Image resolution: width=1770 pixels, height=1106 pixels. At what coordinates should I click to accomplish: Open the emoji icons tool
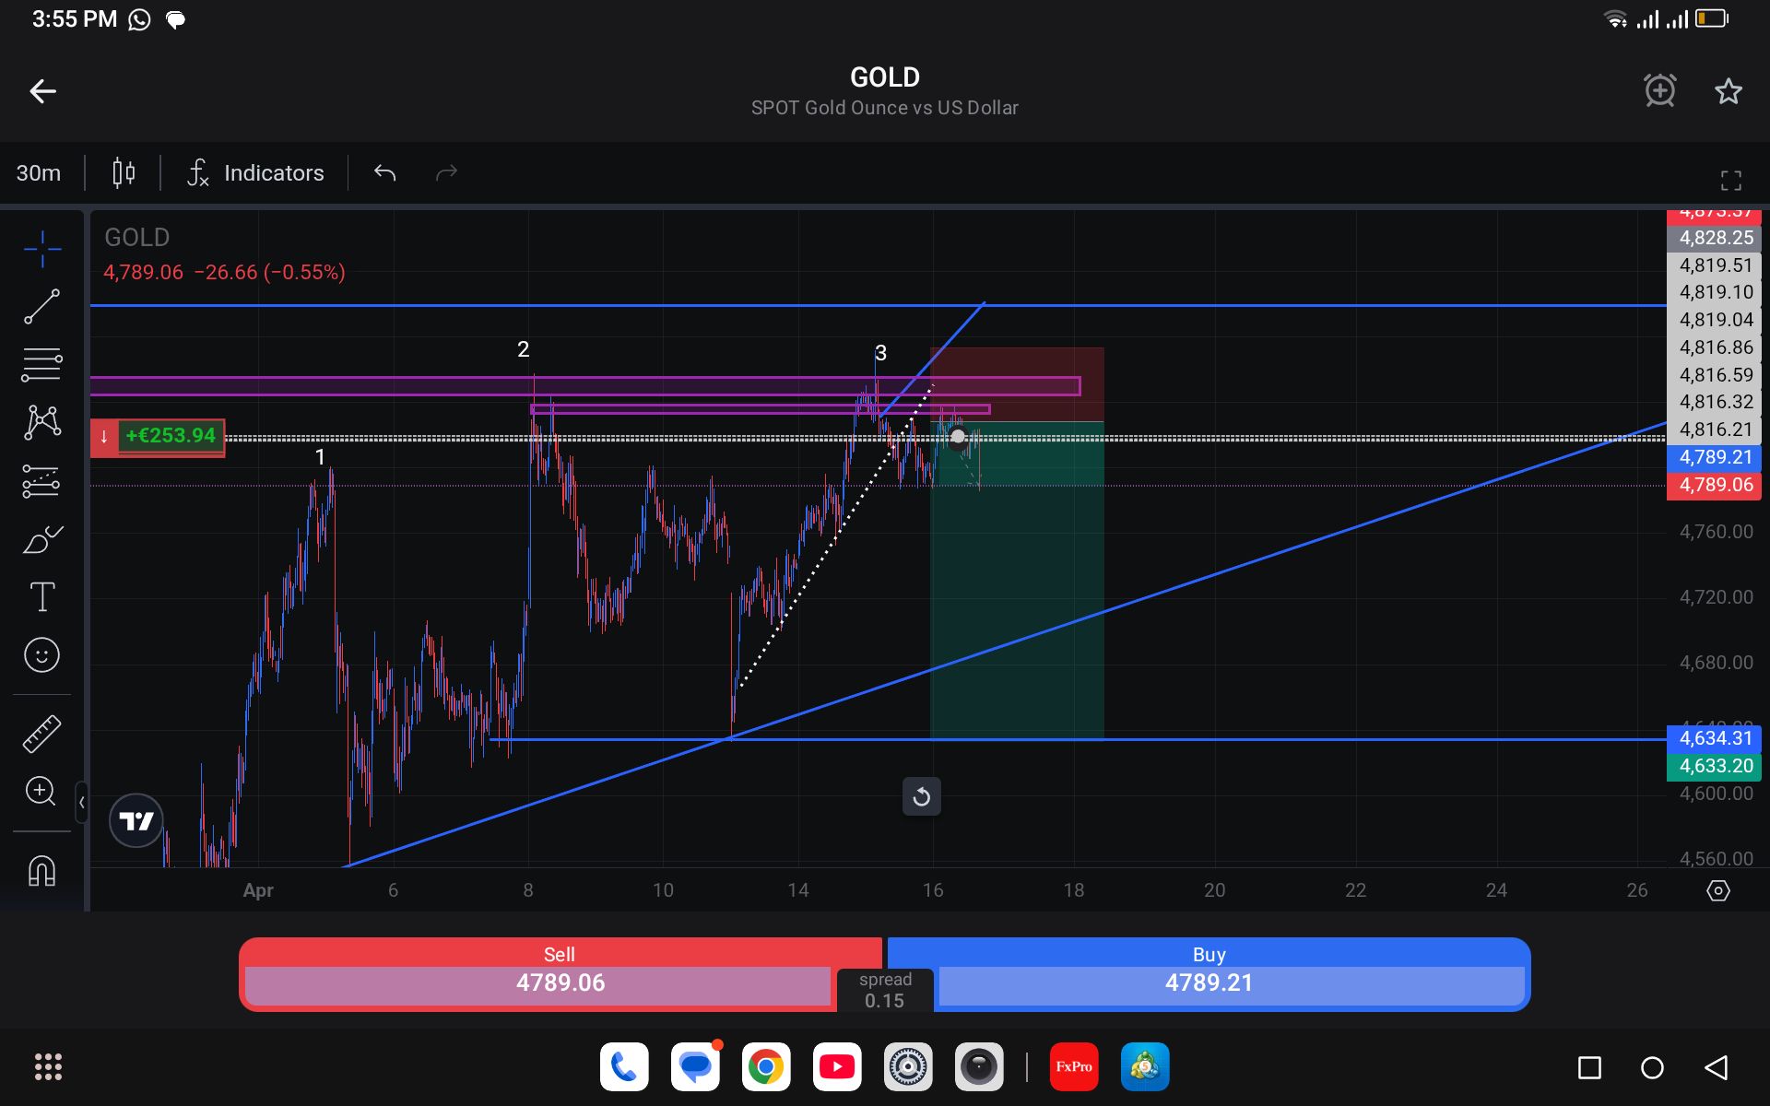tap(42, 655)
